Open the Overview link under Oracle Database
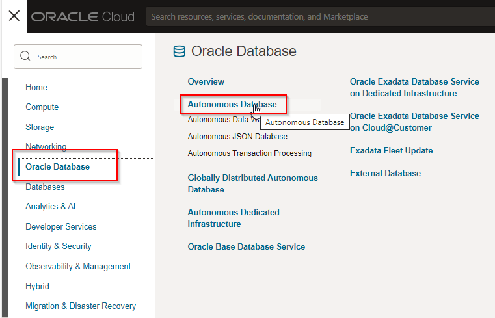This screenshot has width=495, height=318. coord(206,81)
